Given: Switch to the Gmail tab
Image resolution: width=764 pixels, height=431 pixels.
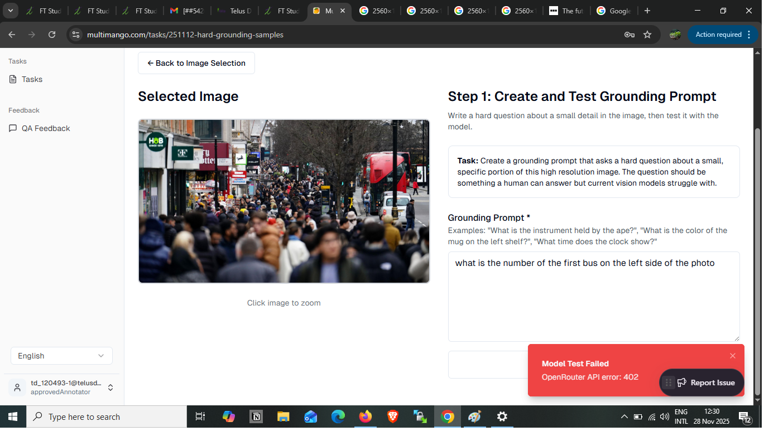Looking at the screenshot, I should point(186,11).
